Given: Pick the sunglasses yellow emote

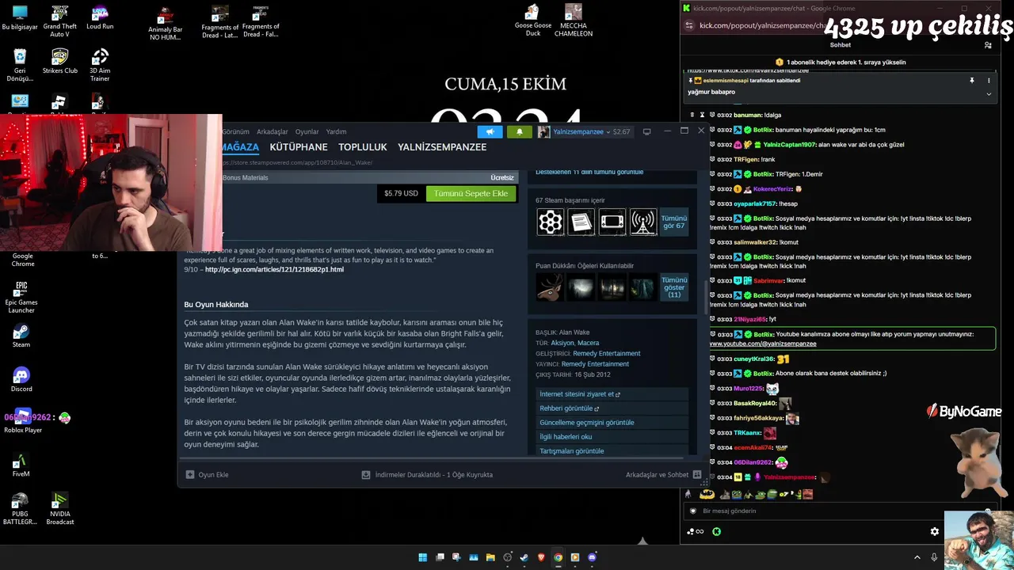Looking at the screenshot, I should point(707,495).
